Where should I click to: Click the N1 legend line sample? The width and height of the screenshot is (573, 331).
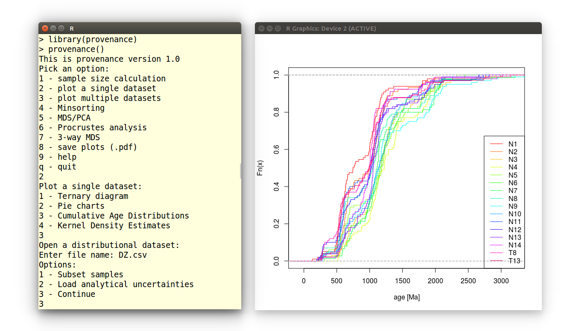pyautogui.click(x=496, y=144)
